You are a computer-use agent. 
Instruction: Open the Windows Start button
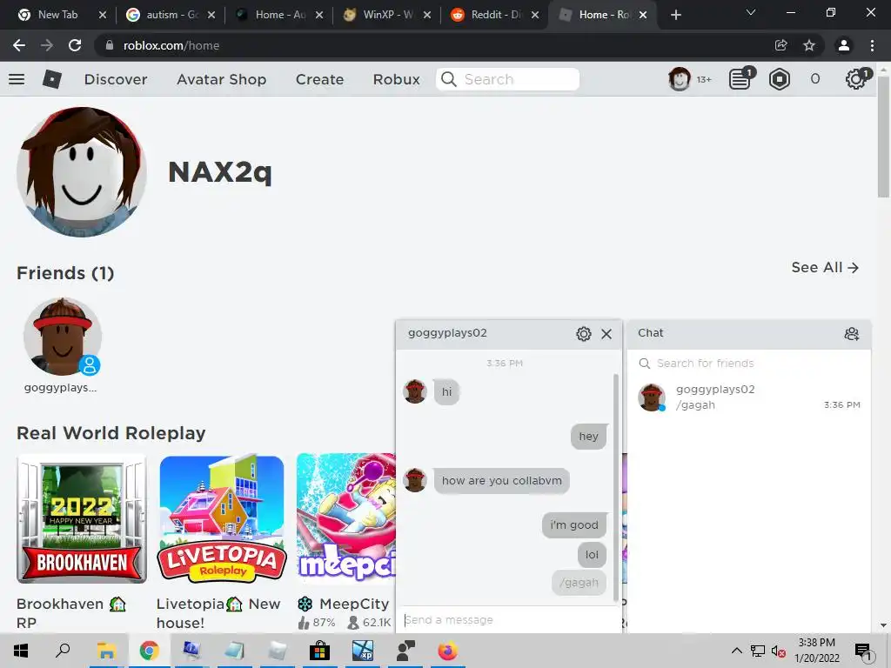21,651
